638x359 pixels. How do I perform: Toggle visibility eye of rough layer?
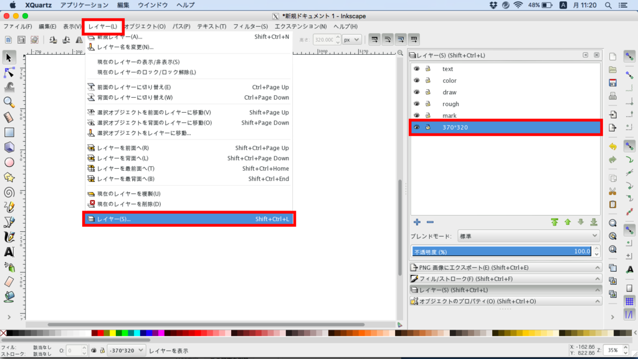(417, 104)
